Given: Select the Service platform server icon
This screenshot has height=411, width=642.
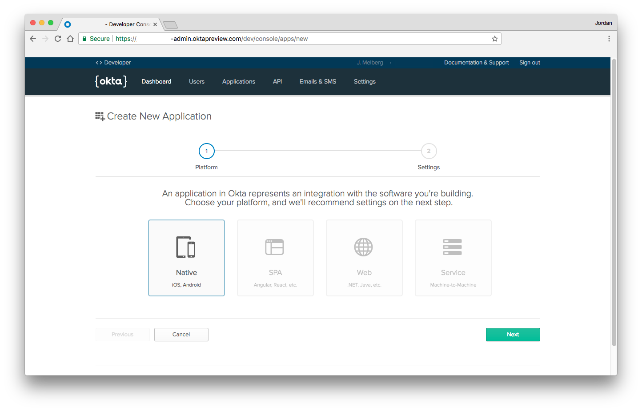Looking at the screenshot, I should (453, 247).
